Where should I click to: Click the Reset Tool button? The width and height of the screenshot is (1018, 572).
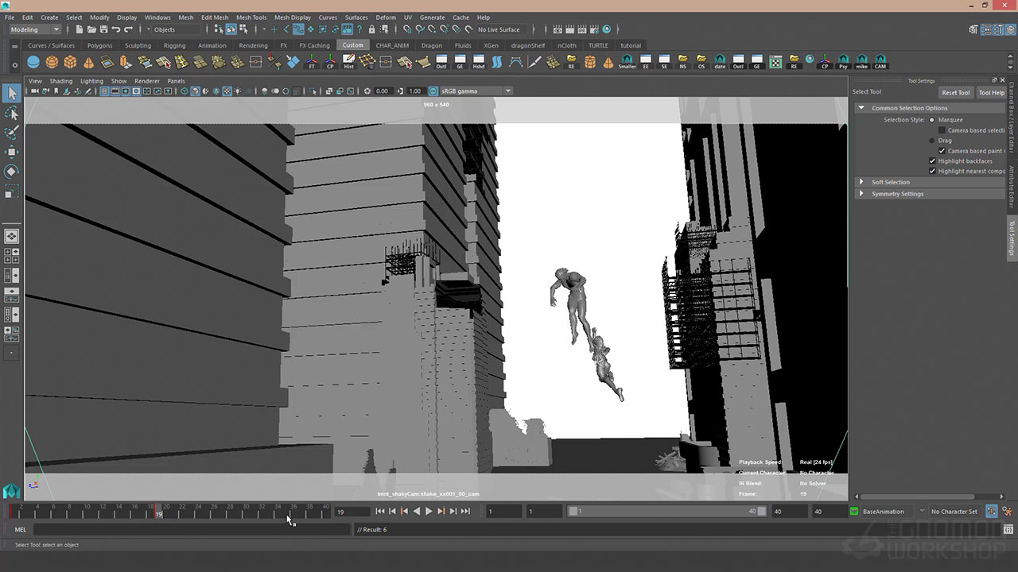(955, 92)
